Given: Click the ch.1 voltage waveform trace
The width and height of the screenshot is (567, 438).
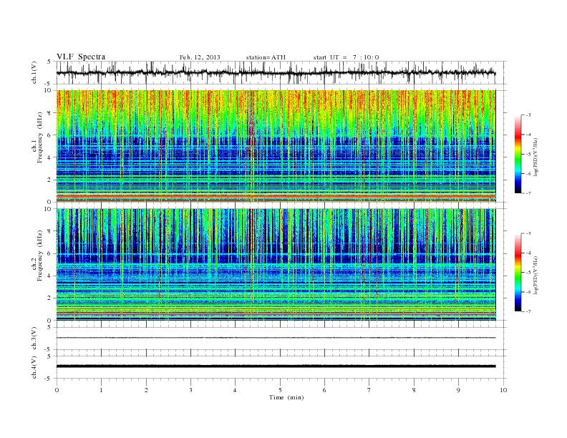Looking at the screenshot, I should point(276,72).
